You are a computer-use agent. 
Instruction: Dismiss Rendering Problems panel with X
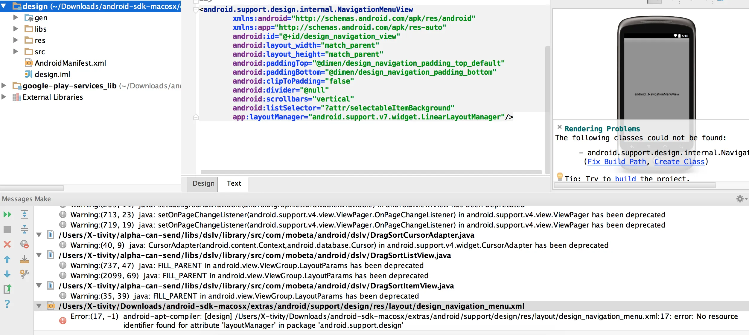click(559, 127)
